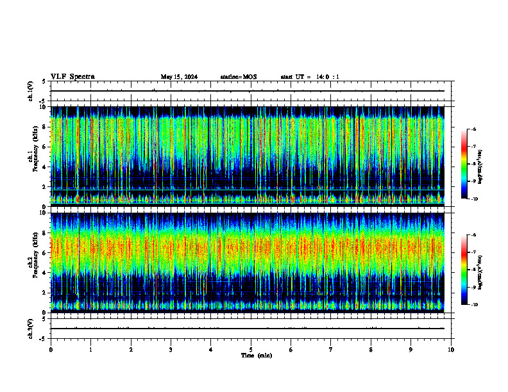Viewport: 508px width, 392px height.
Task: Click the ch.2 "Frequency (kHz)" axis label
Action: click(x=35, y=255)
